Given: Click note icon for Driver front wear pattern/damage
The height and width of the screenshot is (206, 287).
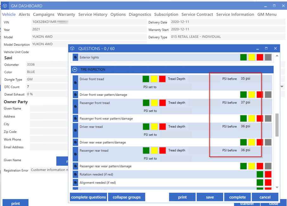Looking at the screenshot, I should (75, 95).
